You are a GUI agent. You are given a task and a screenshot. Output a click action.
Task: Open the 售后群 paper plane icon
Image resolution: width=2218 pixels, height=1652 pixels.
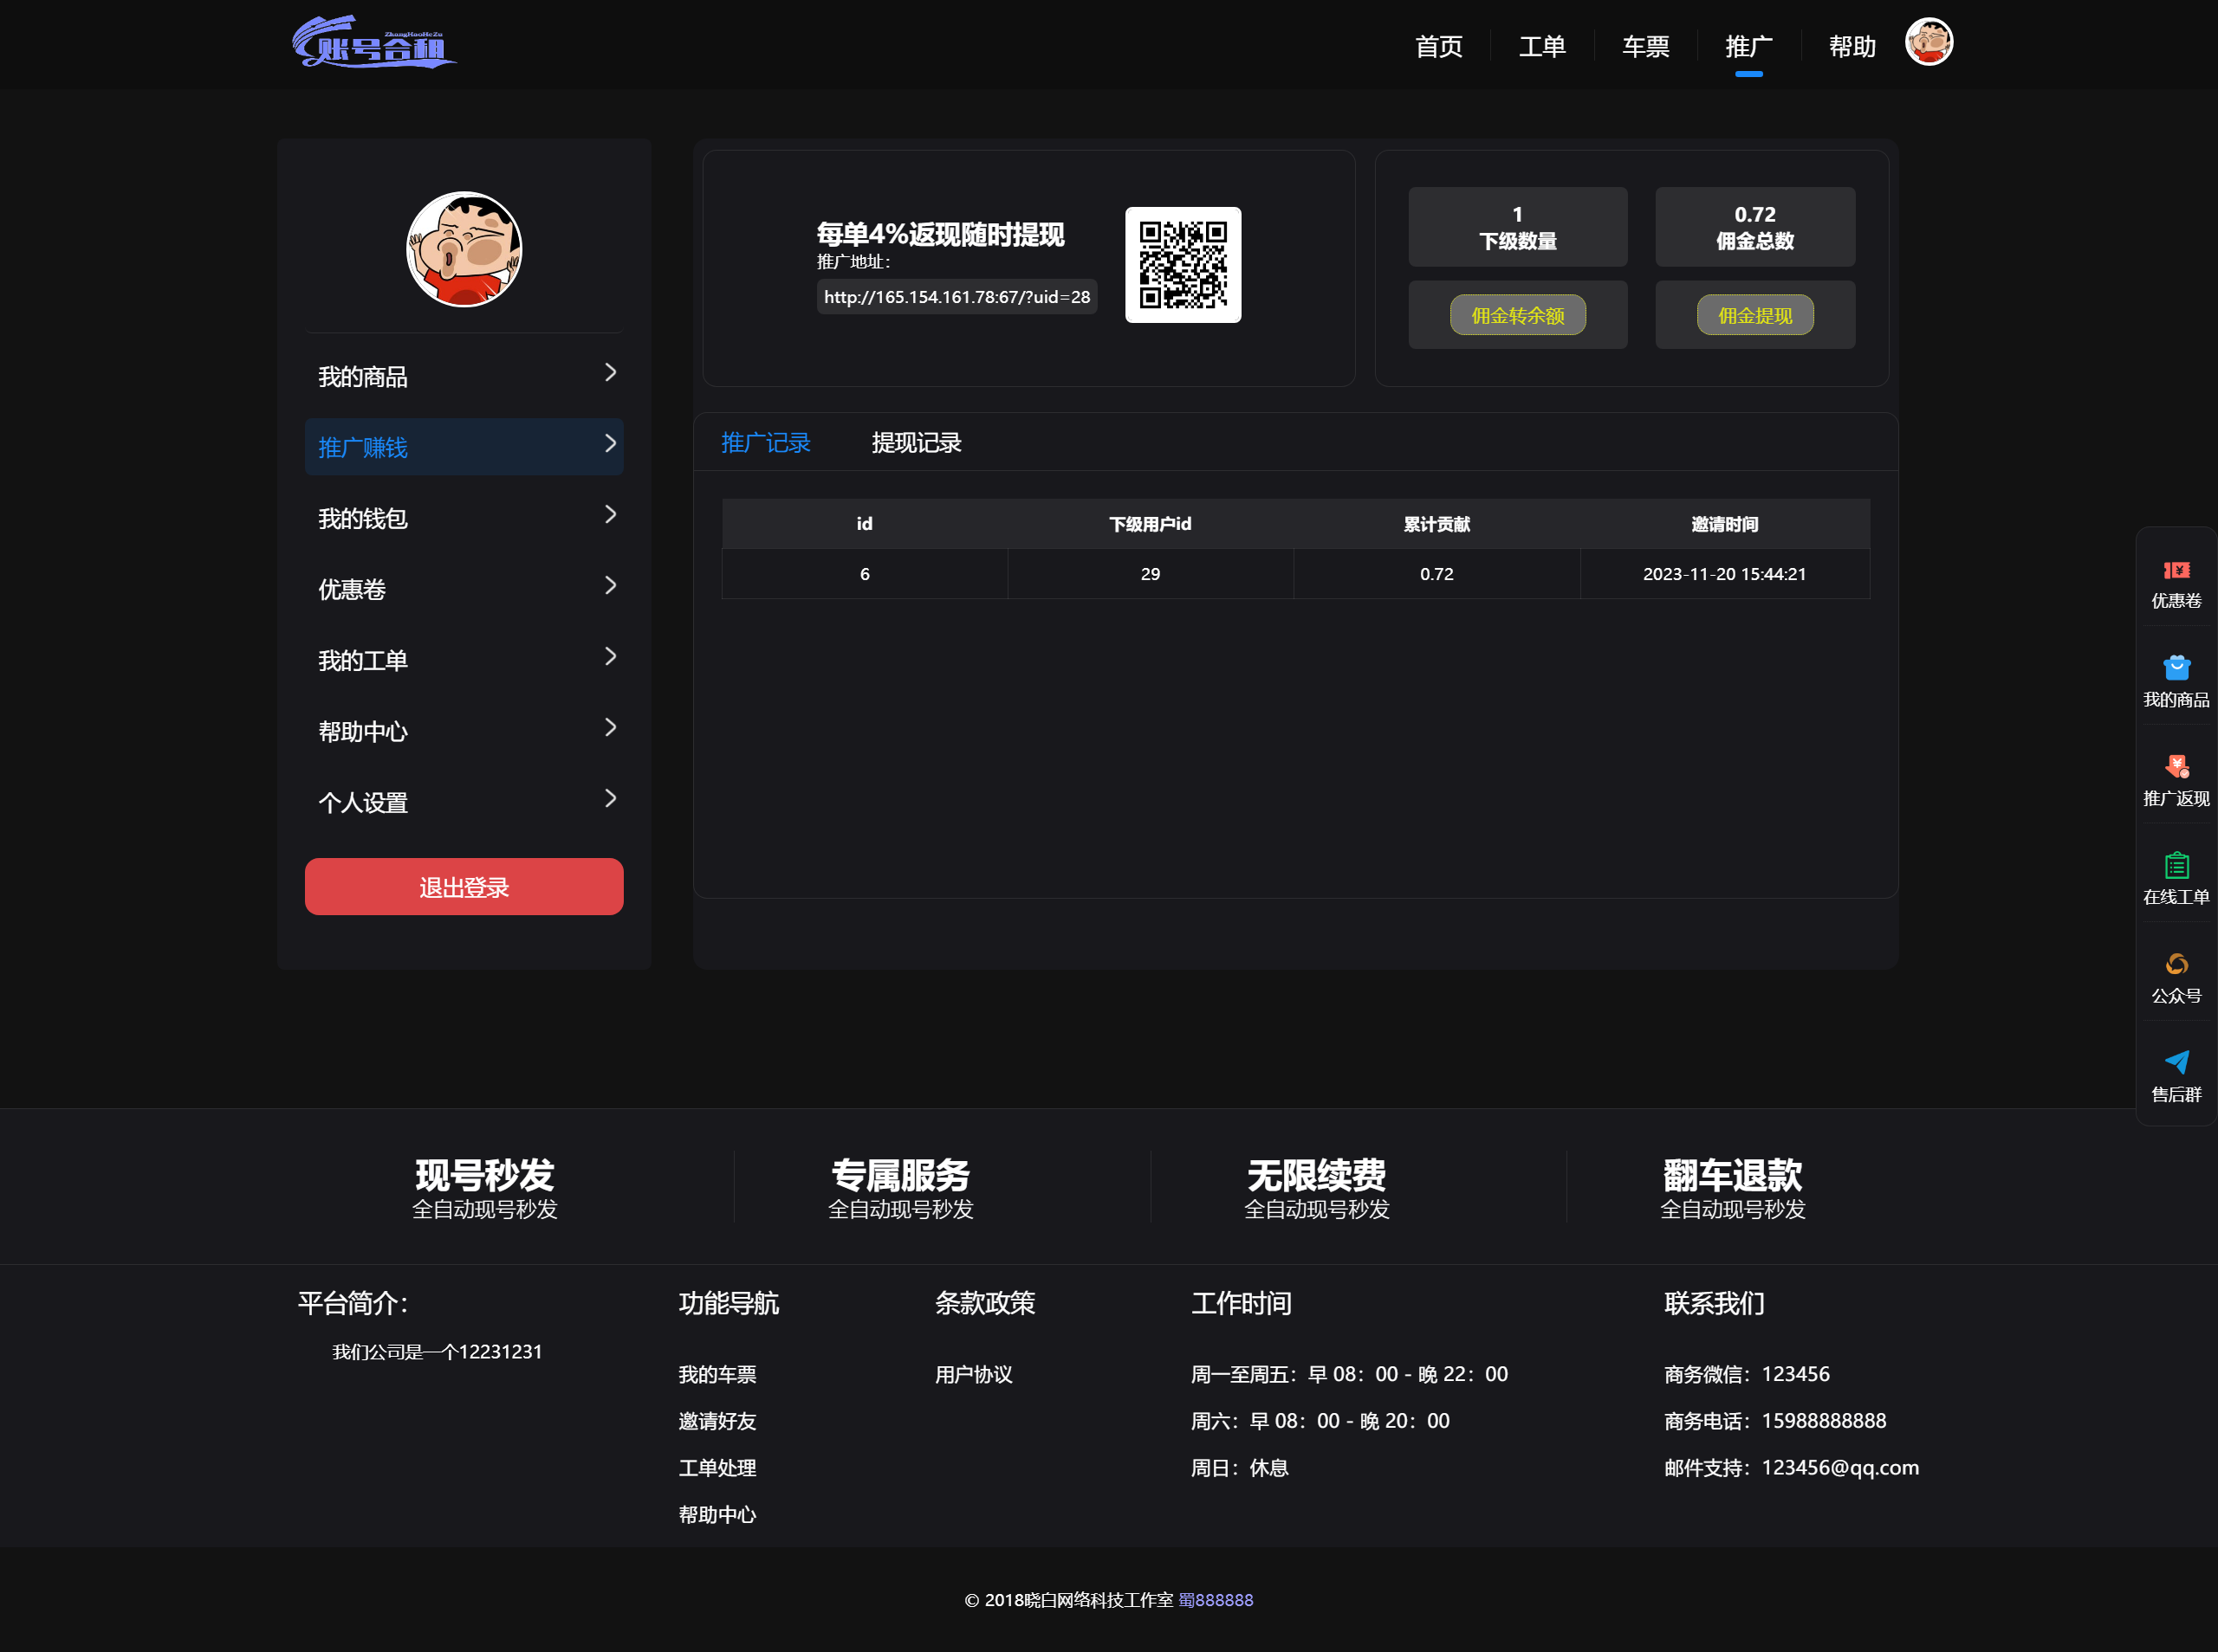tap(2176, 1062)
